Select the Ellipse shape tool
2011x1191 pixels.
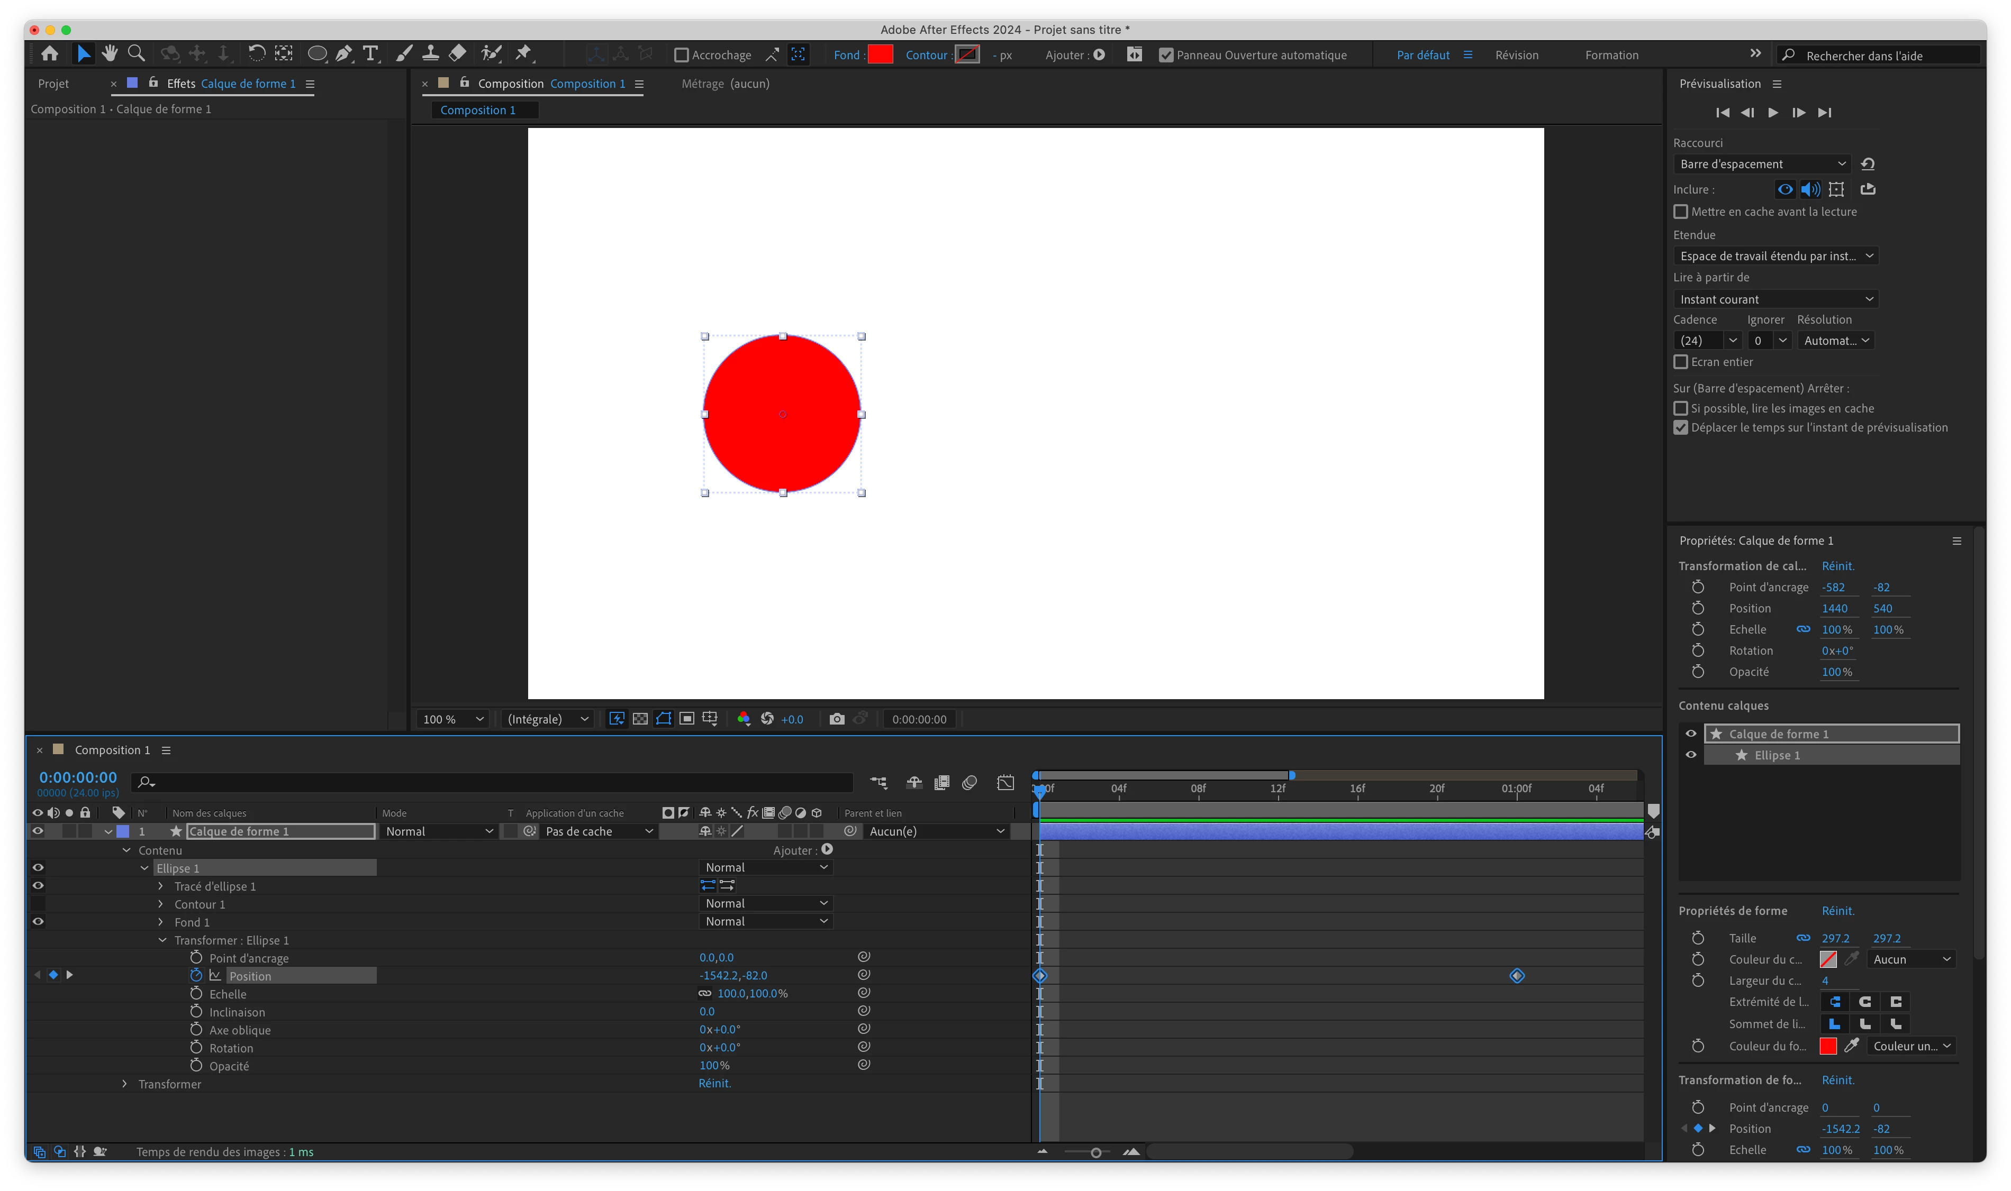[317, 54]
